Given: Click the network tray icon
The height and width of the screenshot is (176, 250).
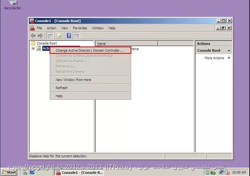Looking at the screenshot, I should point(221,172).
